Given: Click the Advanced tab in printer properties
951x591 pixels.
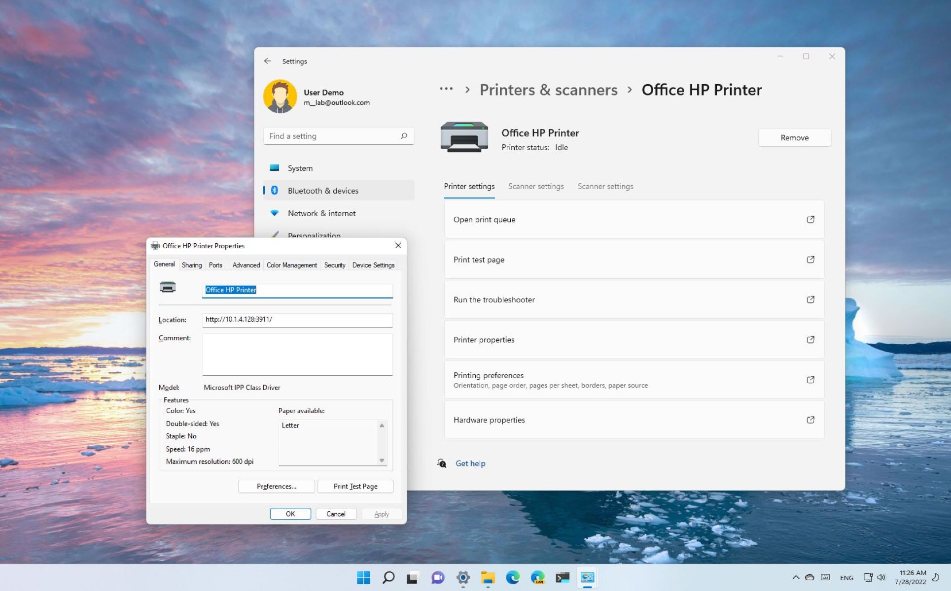Looking at the screenshot, I should [246, 264].
